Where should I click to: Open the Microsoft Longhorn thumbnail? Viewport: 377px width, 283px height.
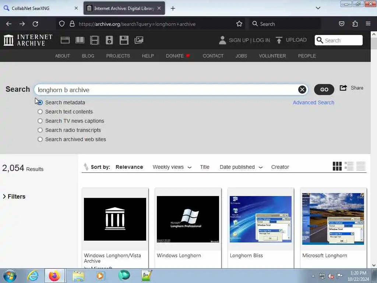(x=333, y=219)
